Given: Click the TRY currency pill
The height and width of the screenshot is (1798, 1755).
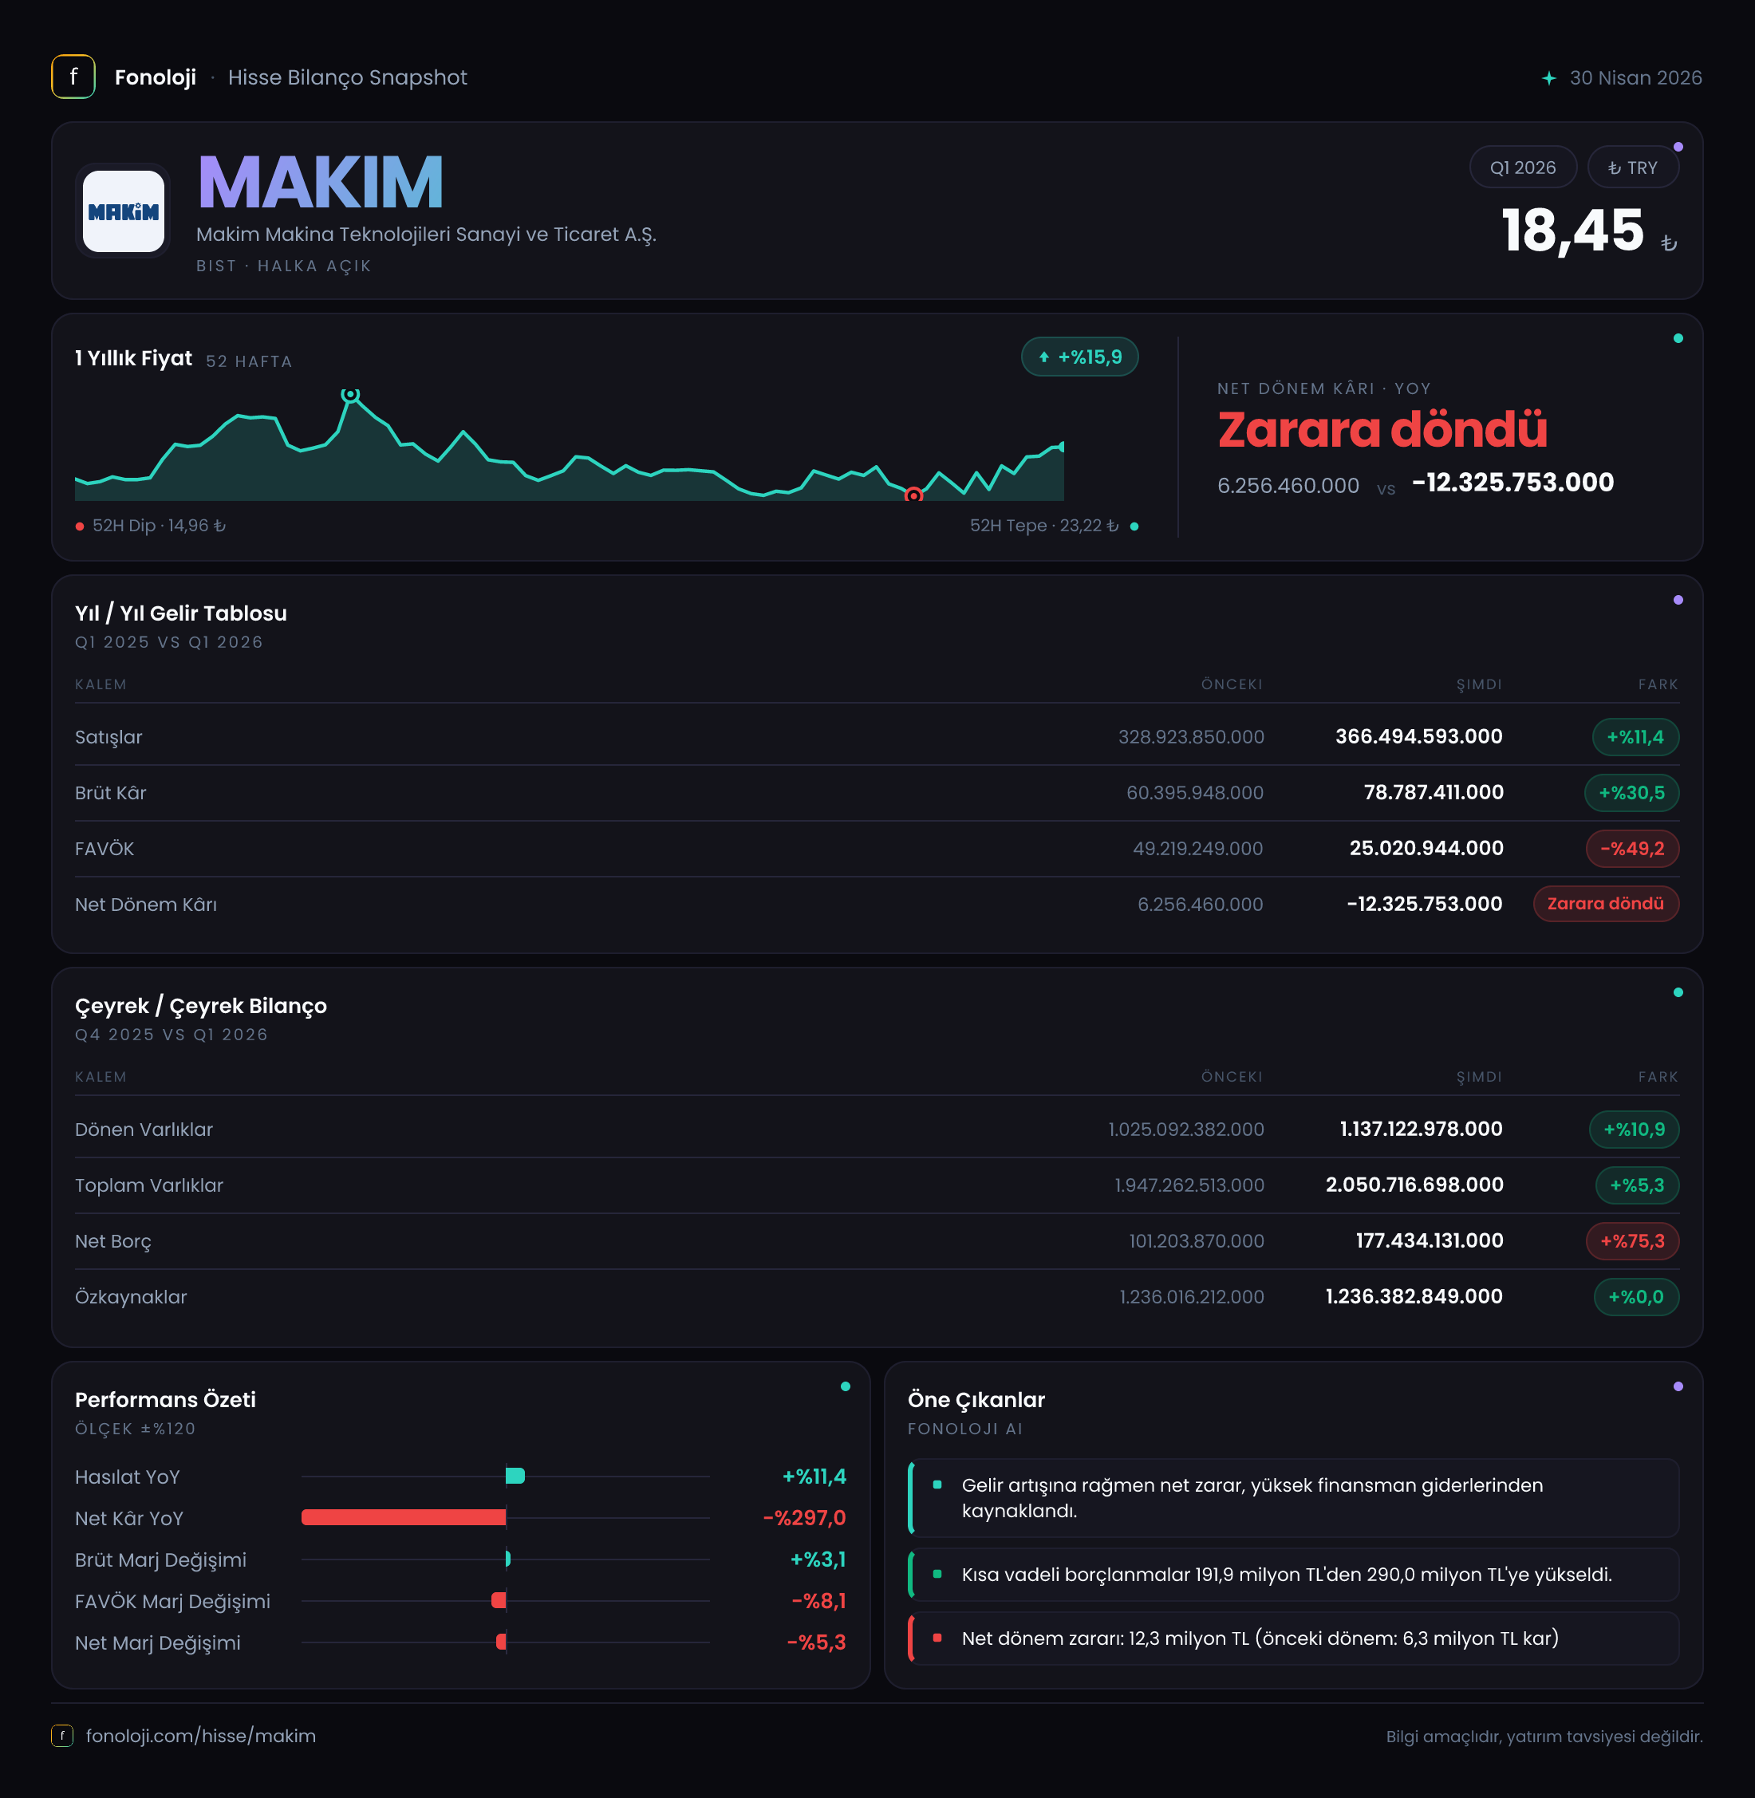Looking at the screenshot, I should (x=1632, y=168).
